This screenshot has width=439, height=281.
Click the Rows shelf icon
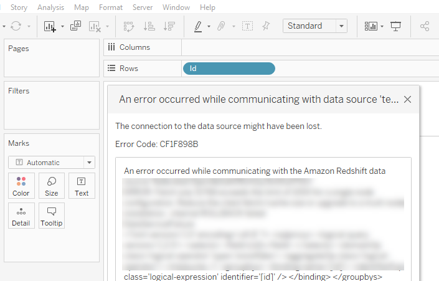point(111,68)
